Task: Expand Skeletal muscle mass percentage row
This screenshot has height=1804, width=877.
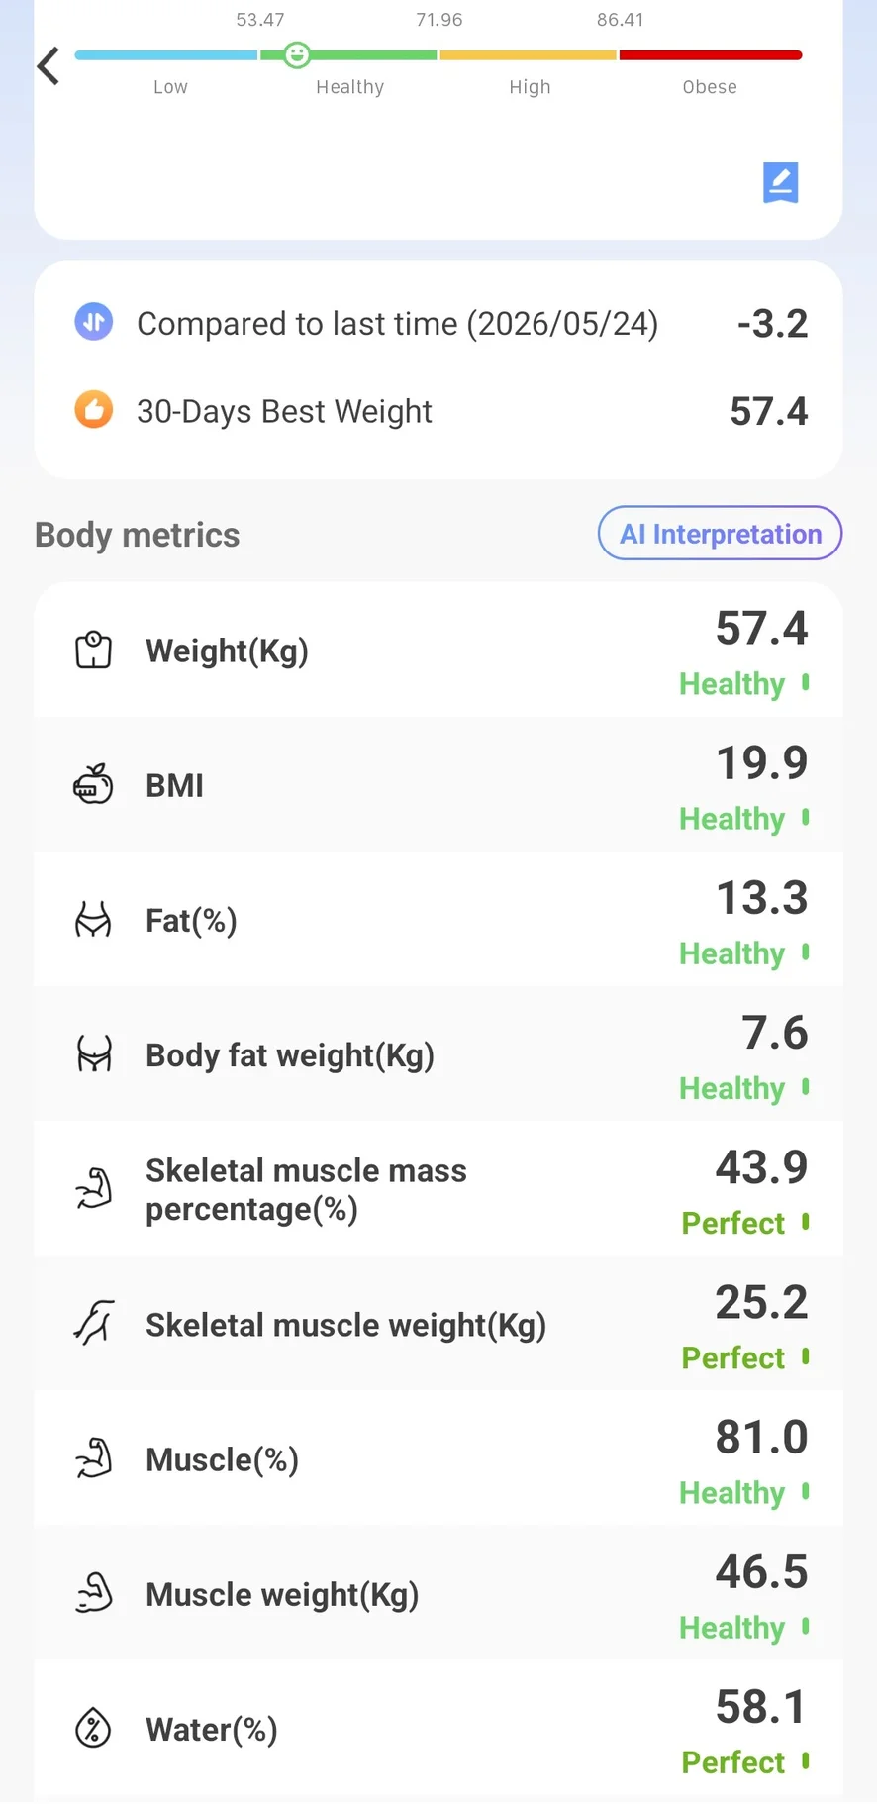Action: (438, 1189)
